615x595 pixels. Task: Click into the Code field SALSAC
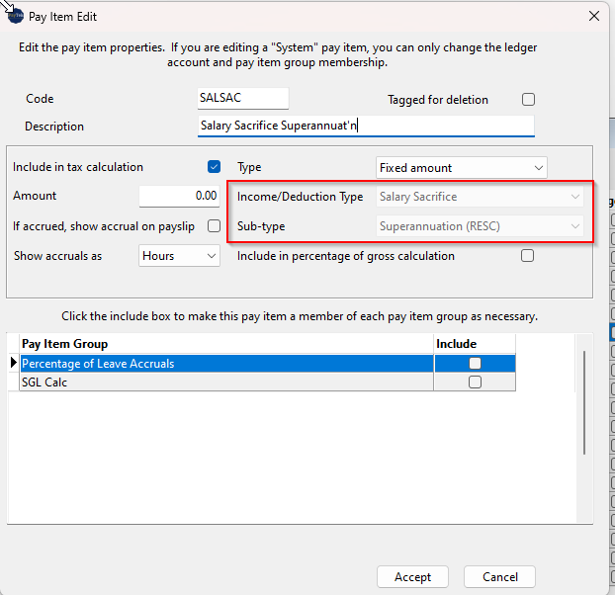243,98
